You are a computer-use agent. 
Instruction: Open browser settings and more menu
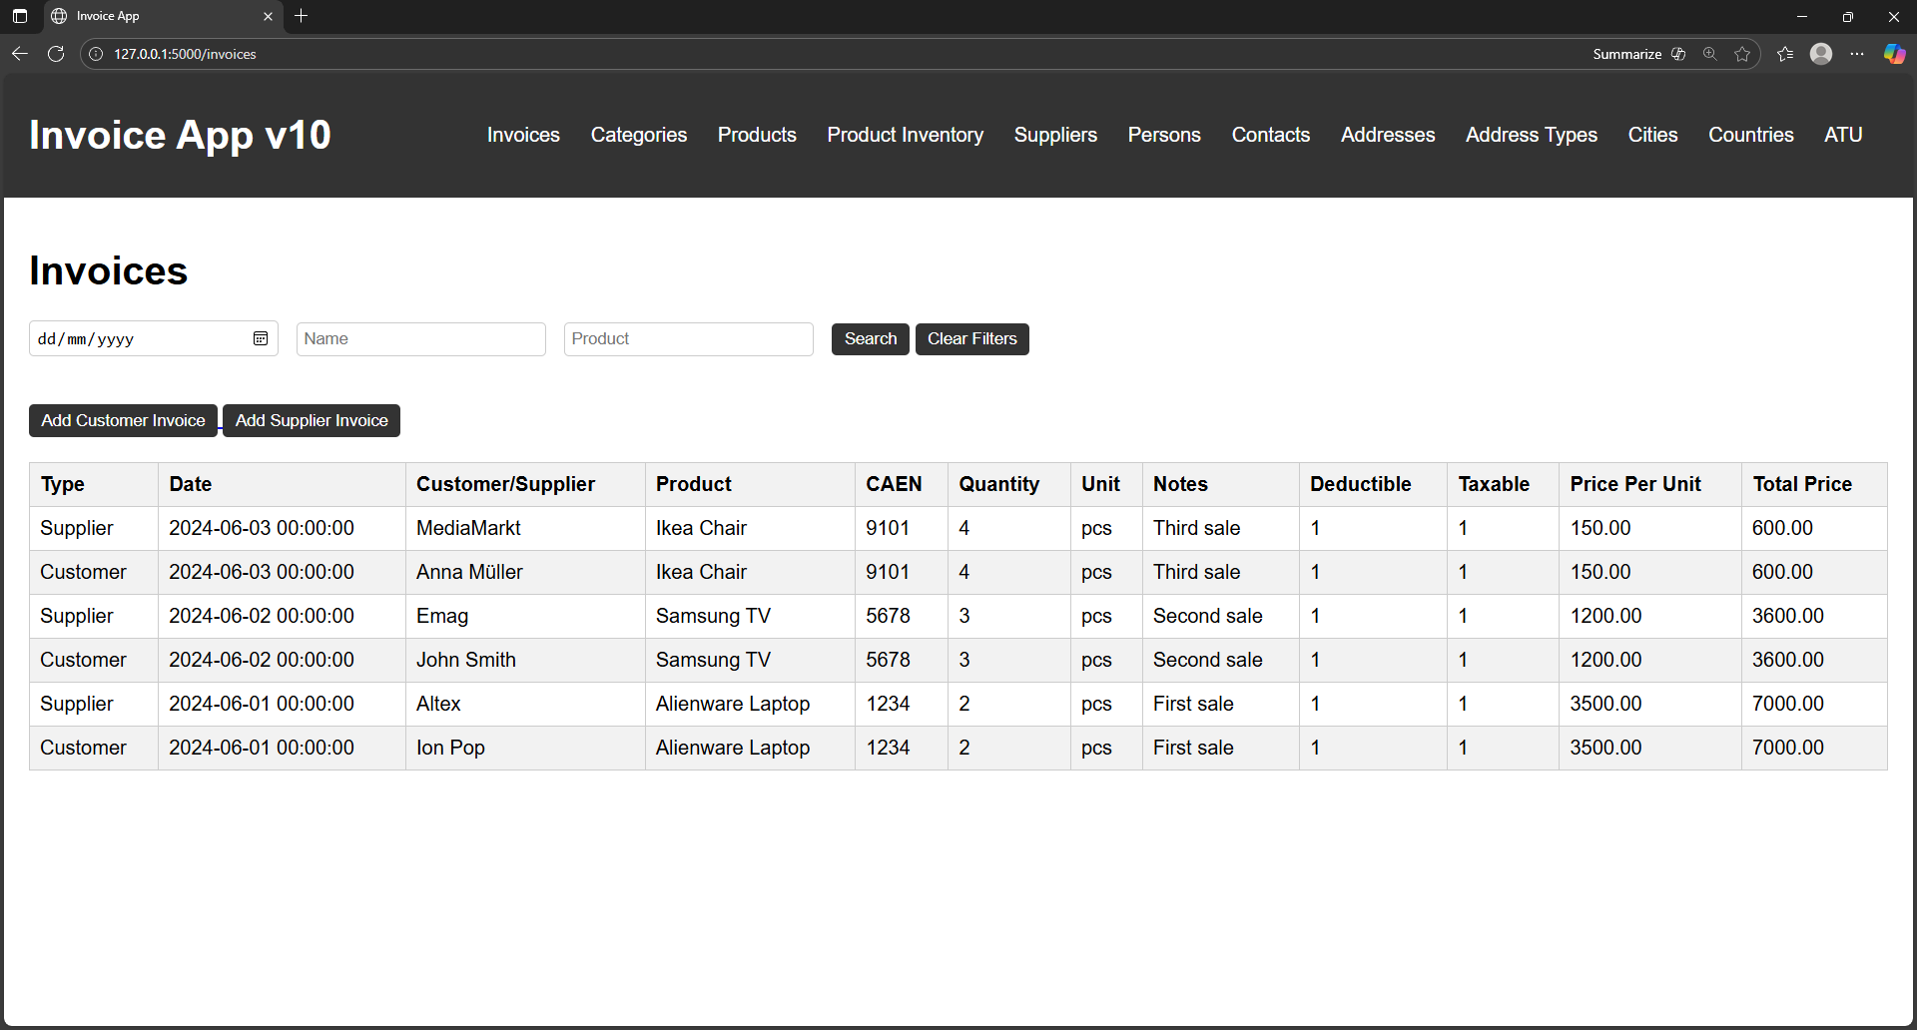tap(1857, 54)
